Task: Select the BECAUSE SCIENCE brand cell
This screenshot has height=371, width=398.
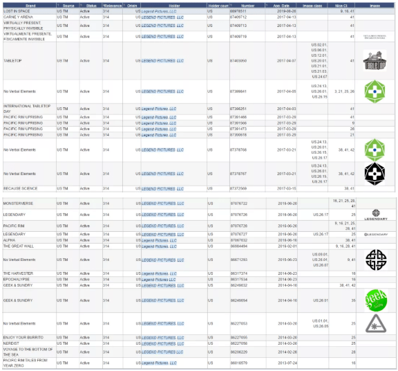Action: click(30, 188)
